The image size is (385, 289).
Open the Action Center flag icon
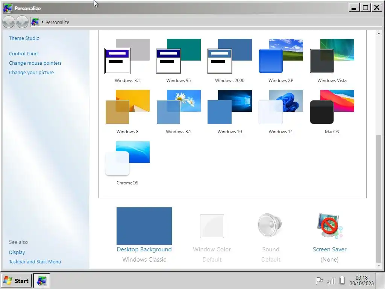[319, 281]
